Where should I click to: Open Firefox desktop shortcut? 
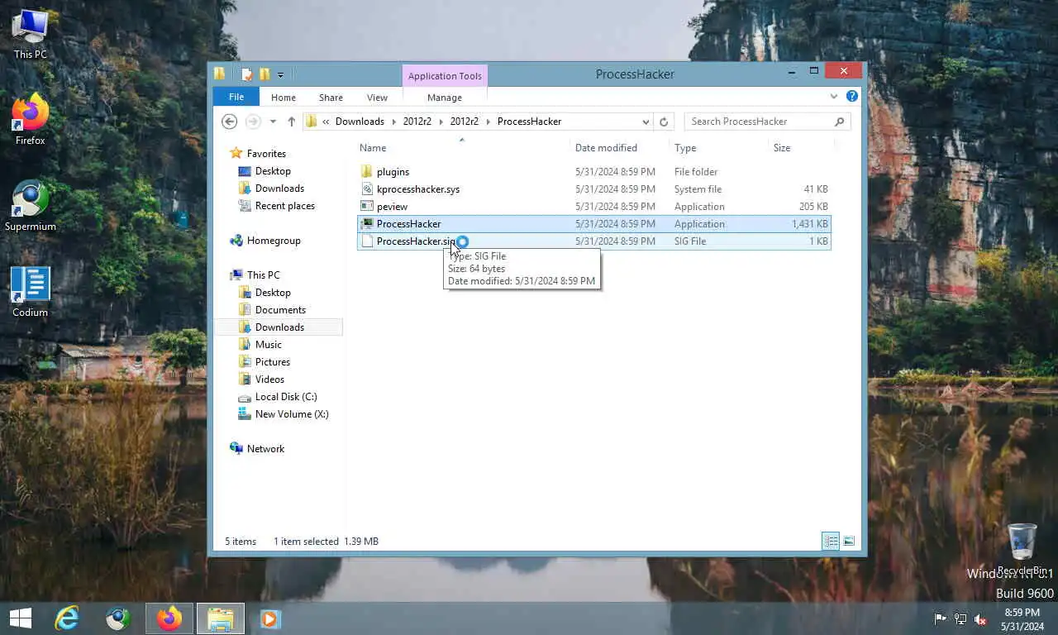tap(31, 119)
